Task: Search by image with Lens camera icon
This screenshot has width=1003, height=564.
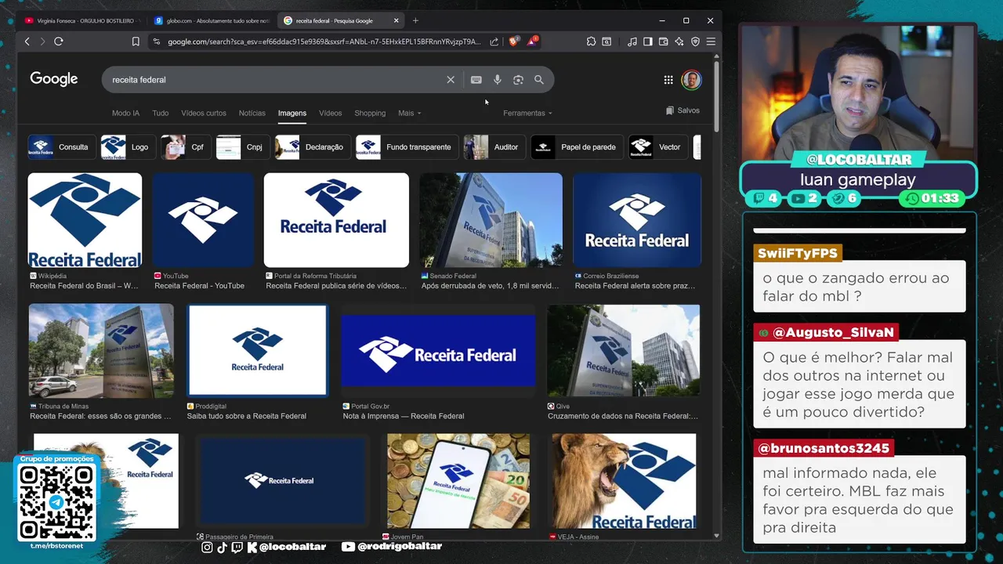Action: click(518, 80)
